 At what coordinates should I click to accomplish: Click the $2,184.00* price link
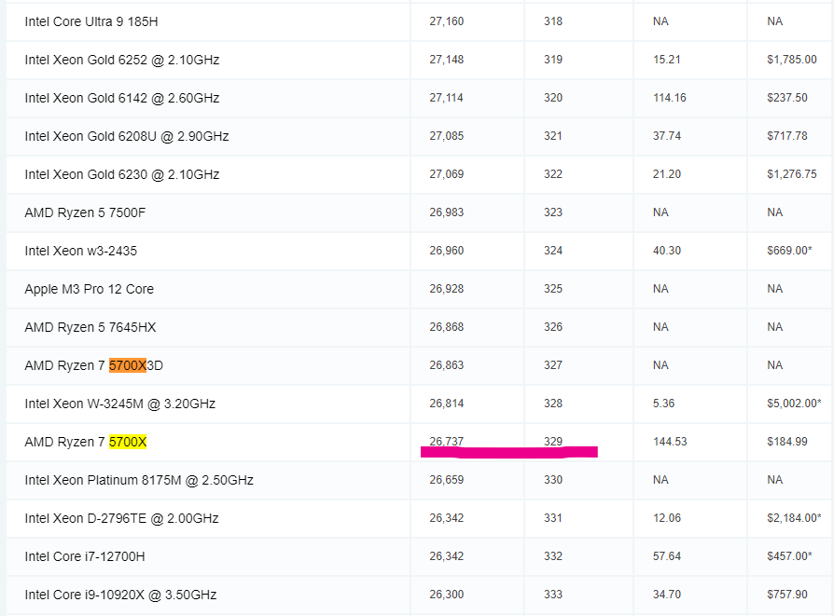click(x=794, y=518)
